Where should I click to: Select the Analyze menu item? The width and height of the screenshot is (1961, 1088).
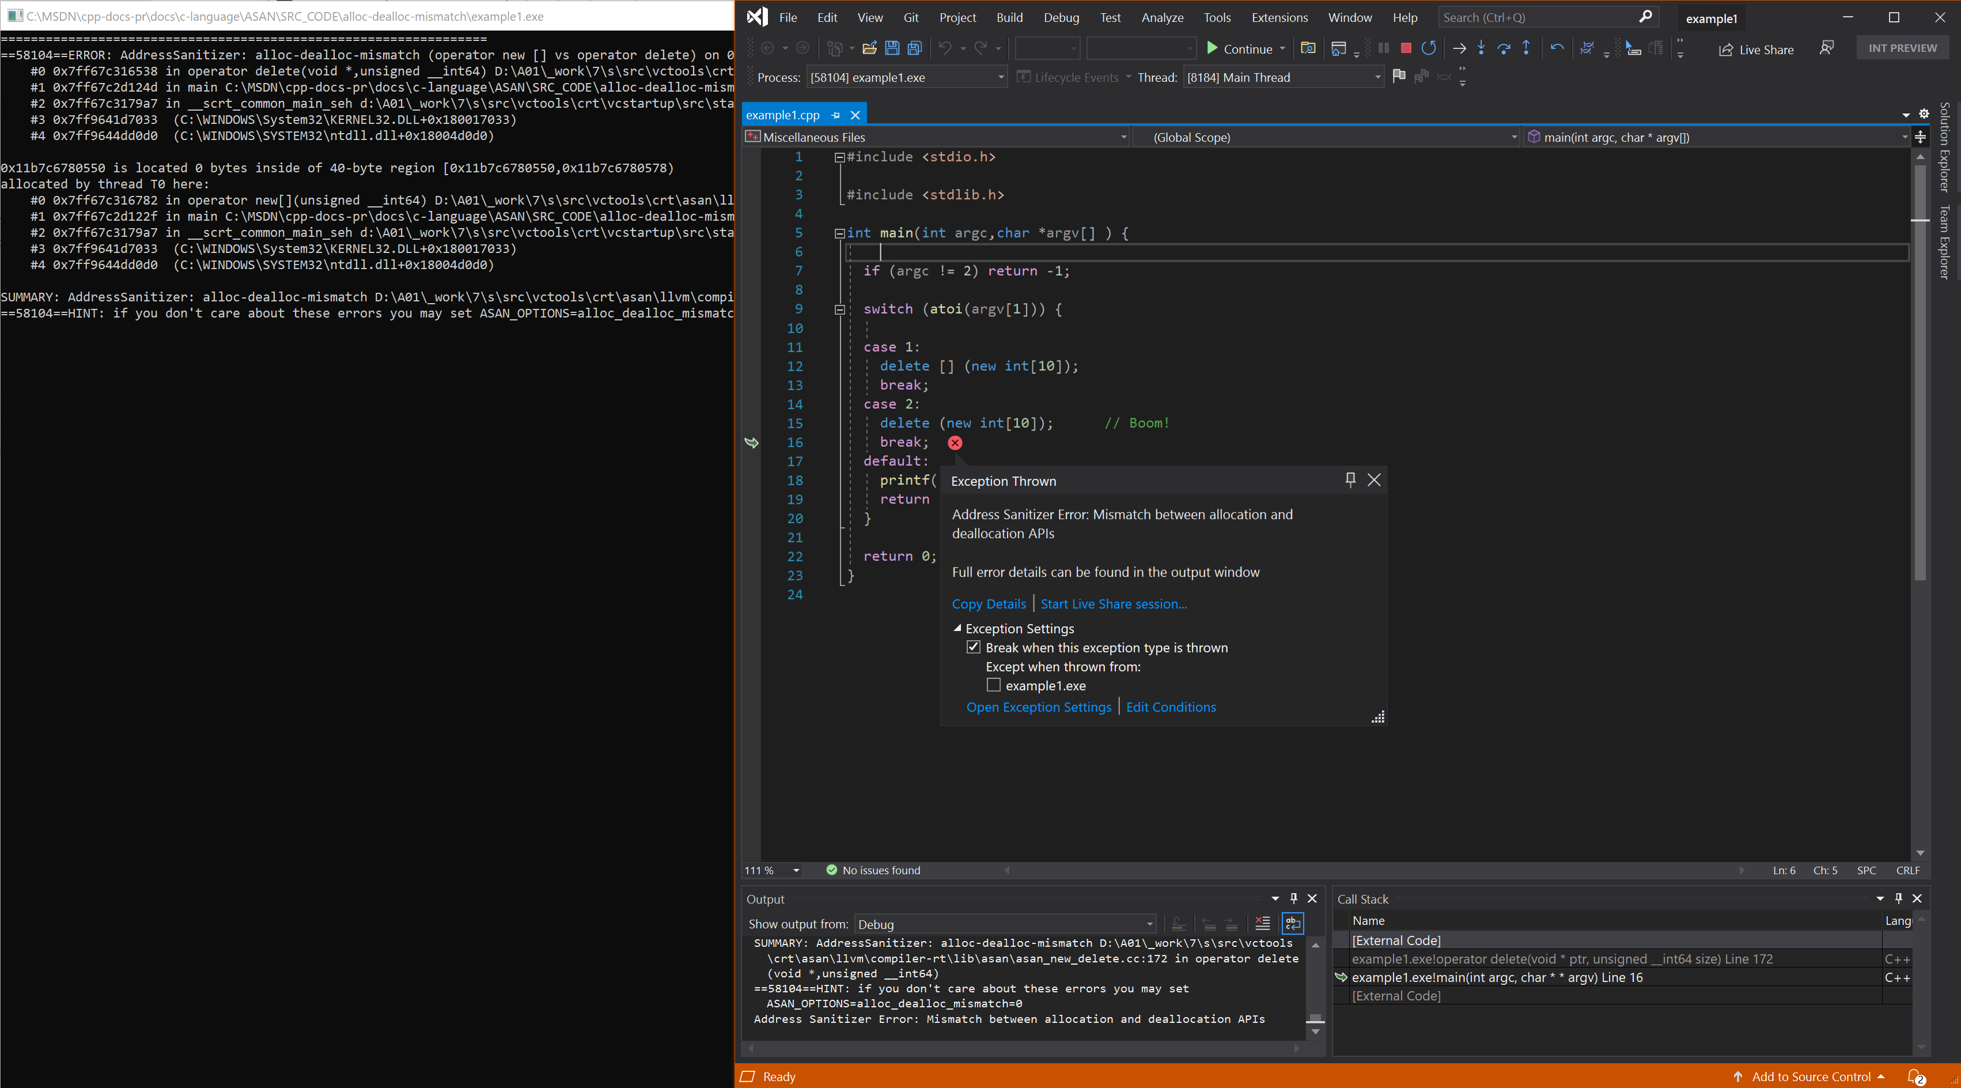point(1160,16)
